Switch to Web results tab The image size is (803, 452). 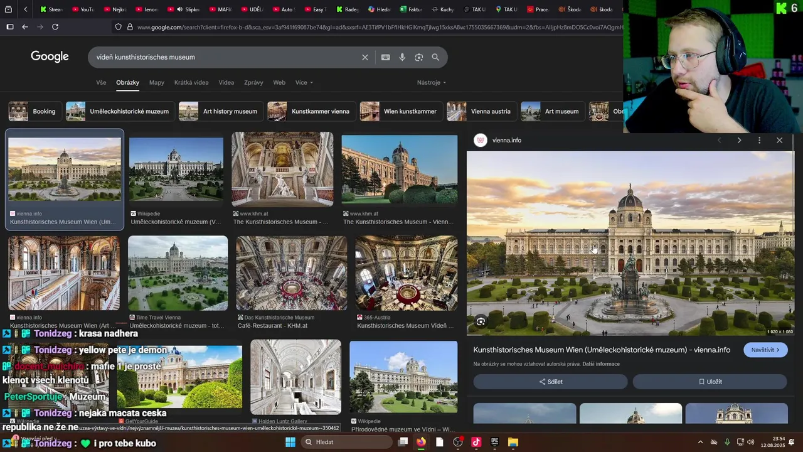[279, 83]
